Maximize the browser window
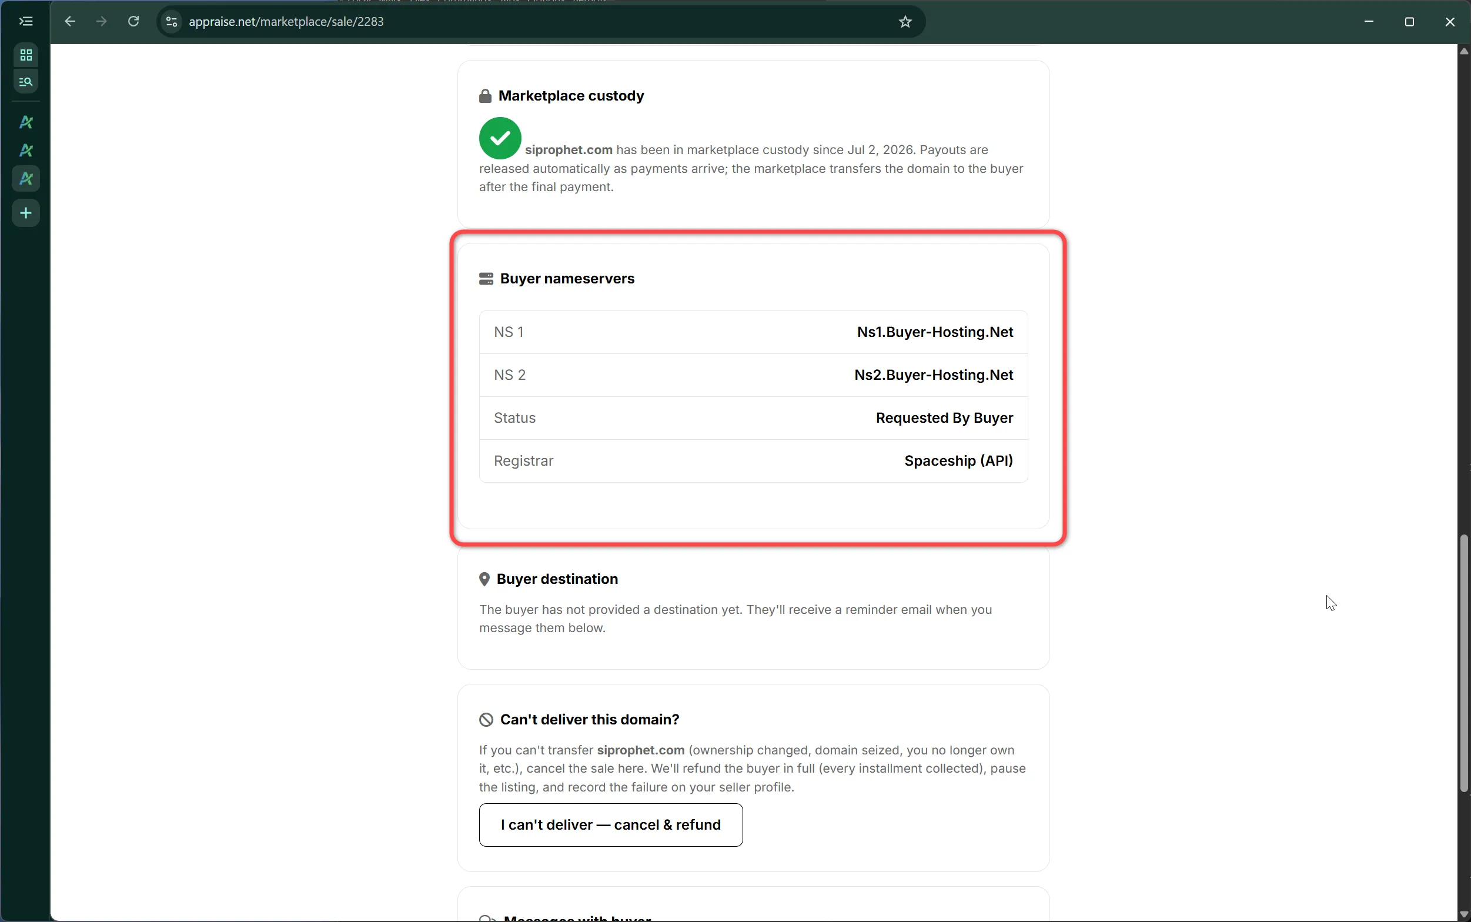 click(x=1409, y=21)
